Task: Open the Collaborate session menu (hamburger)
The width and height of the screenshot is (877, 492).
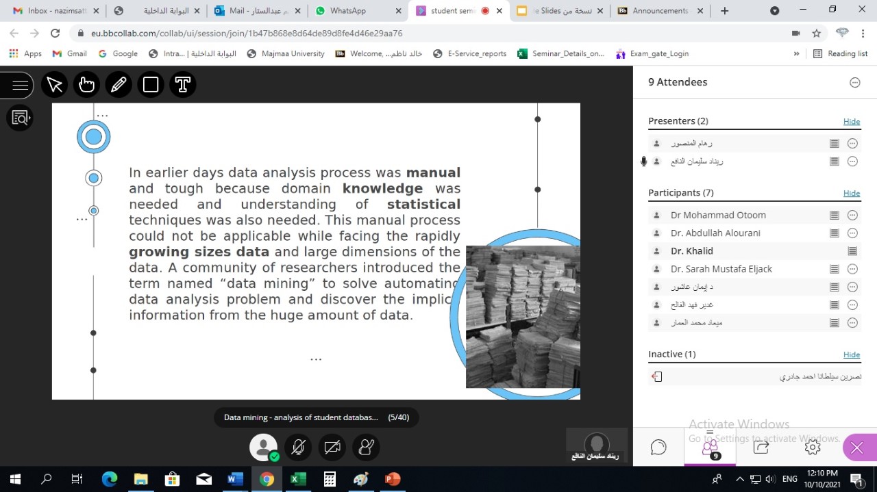Action: click(19, 86)
